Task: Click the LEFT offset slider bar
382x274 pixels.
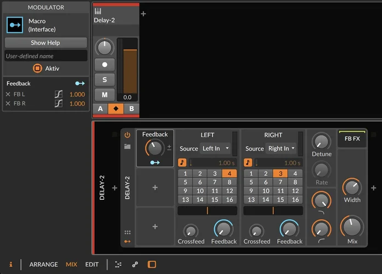Action: pyautogui.click(x=207, y=210)
